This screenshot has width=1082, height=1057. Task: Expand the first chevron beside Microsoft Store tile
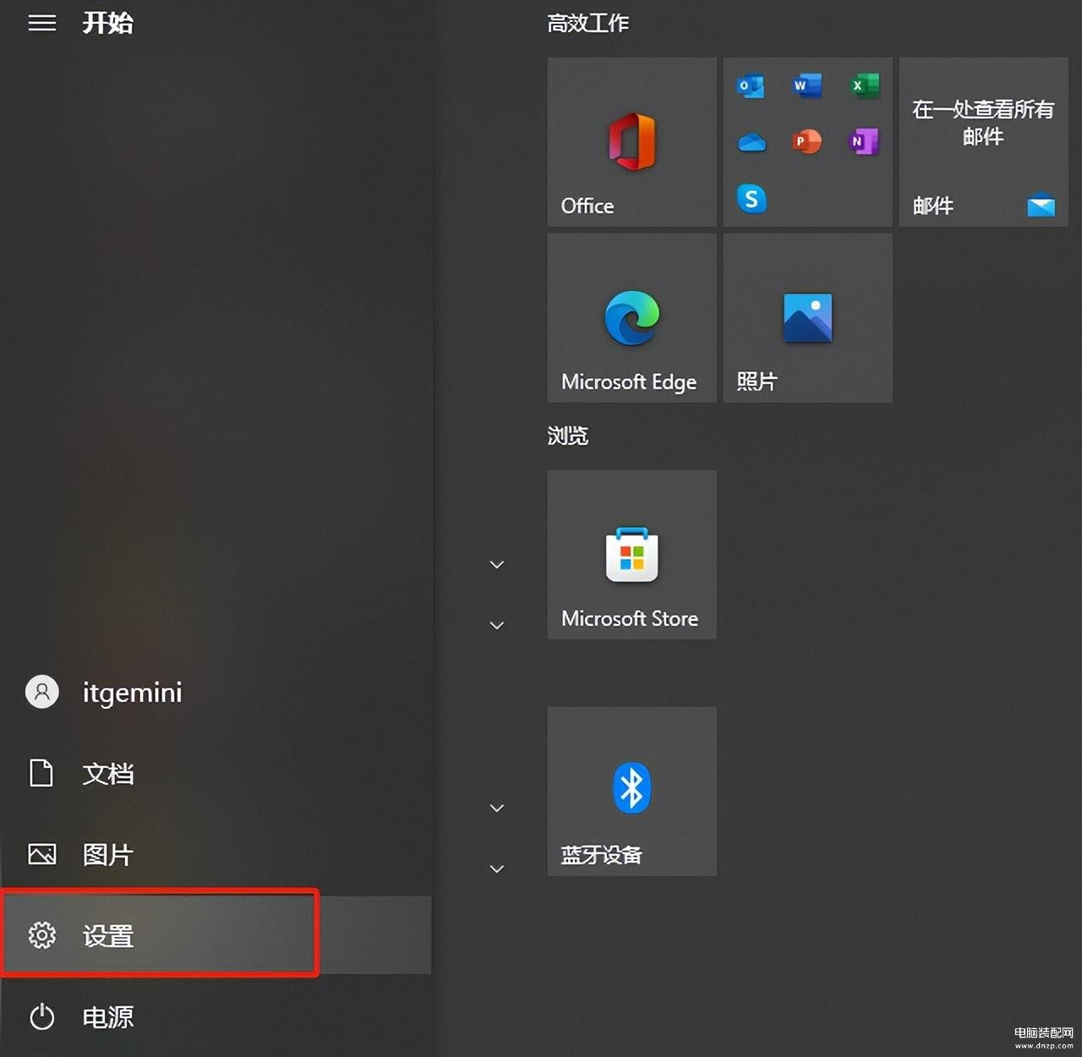pyautogui.click(x=497, y=564)
